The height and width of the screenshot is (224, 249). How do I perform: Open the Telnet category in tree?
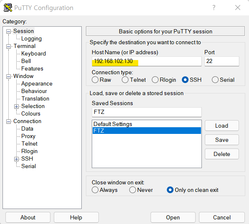(29, 143)
